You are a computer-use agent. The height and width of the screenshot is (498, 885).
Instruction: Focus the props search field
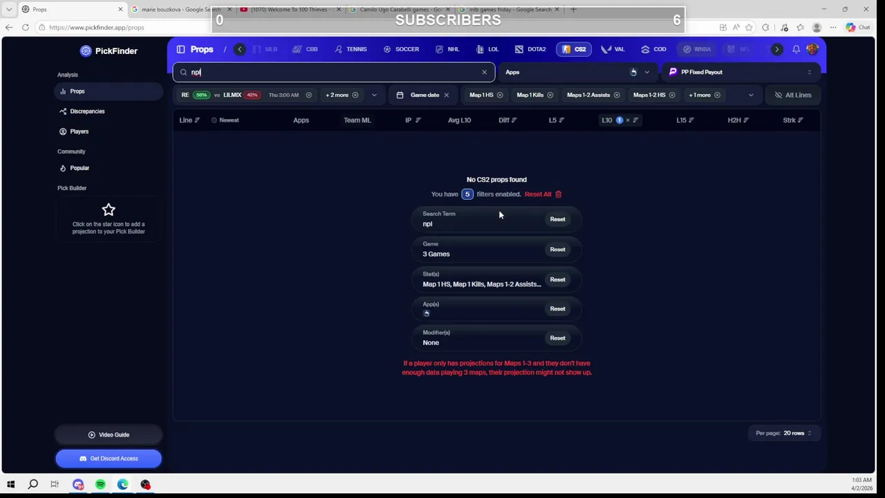pos(334,72)
